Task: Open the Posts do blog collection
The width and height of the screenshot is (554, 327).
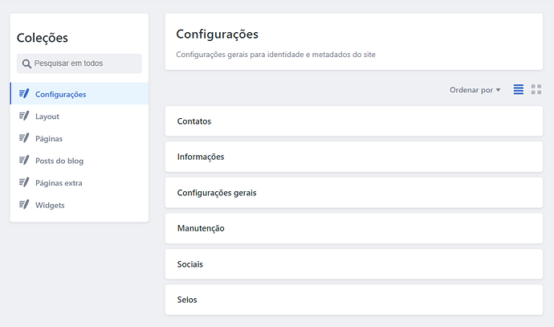Action: click(79, 161)
